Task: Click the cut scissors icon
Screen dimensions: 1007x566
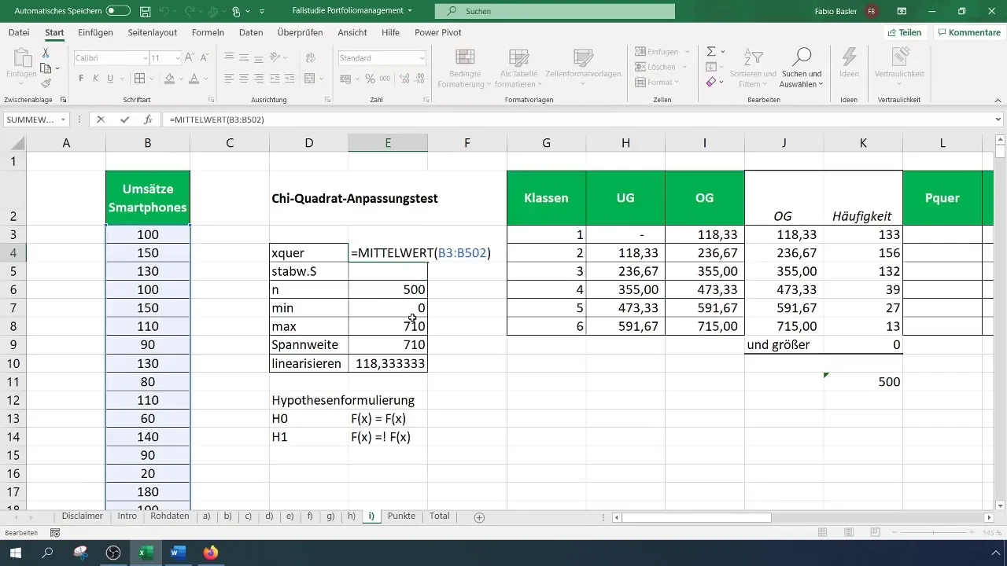Action: pos(46,53)
